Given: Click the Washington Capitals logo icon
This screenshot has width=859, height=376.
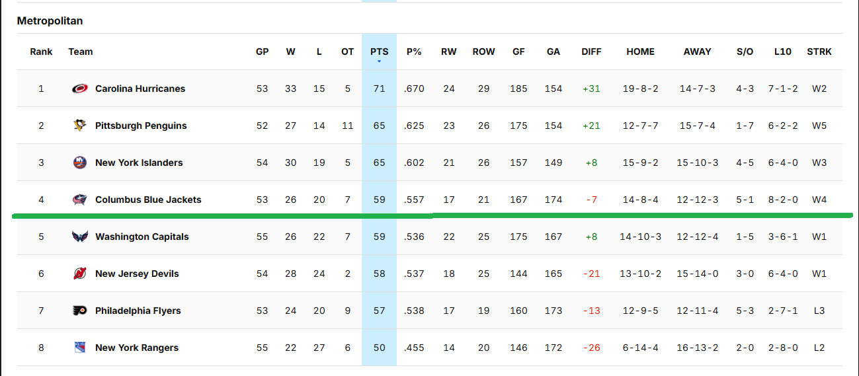Looking at the screenshot, I should [x=80, y=237].
